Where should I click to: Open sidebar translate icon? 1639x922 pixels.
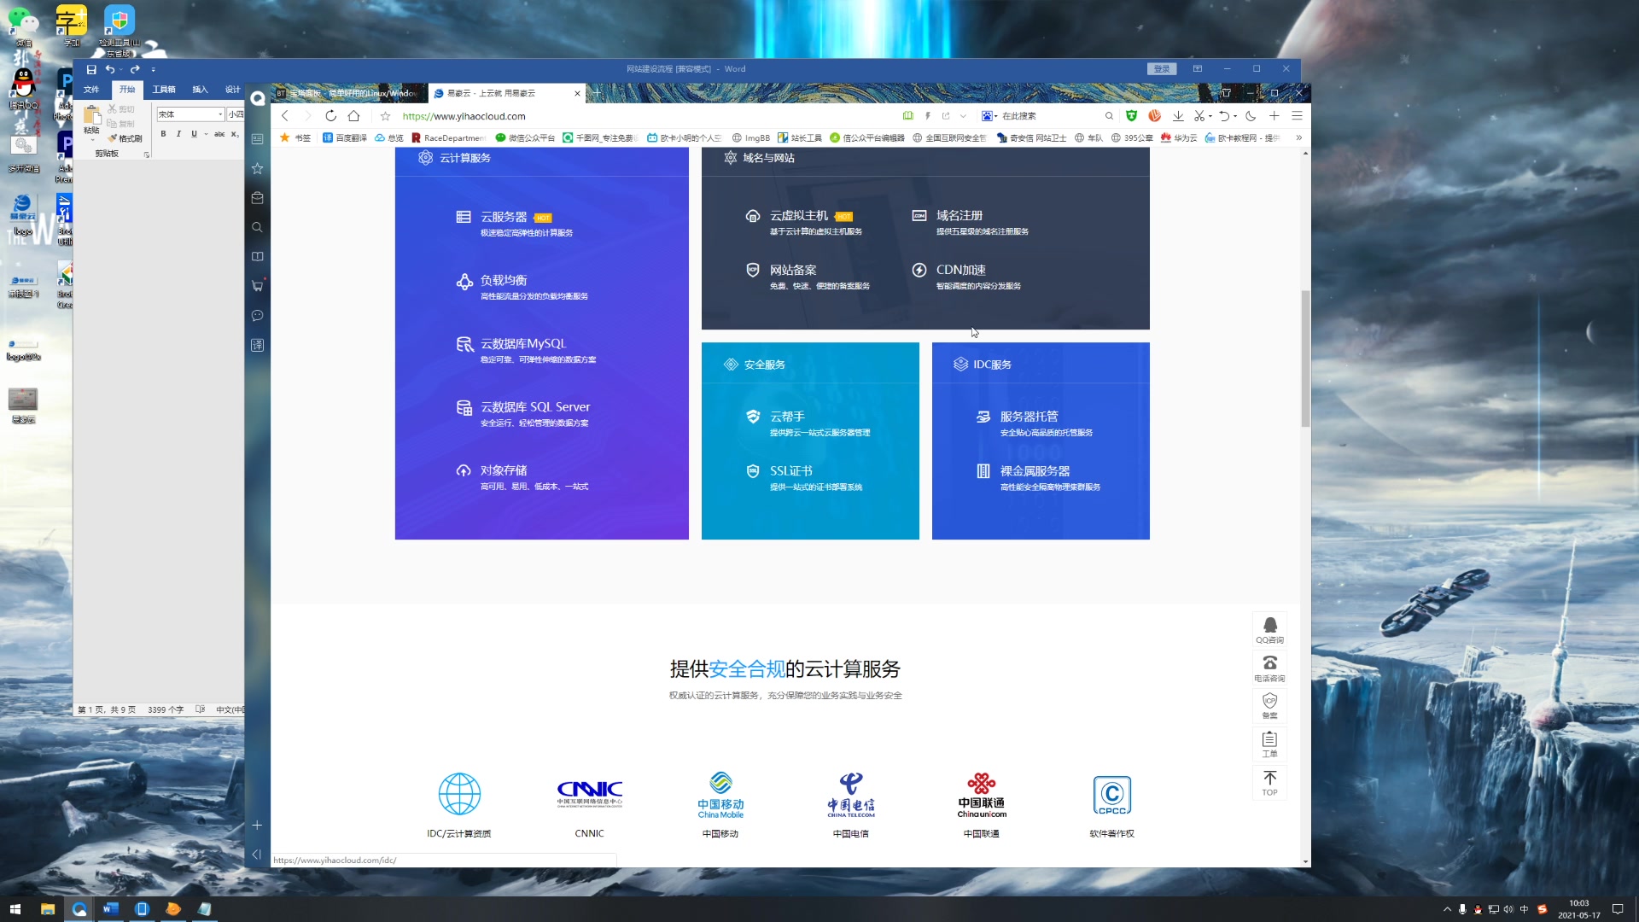click(257, 345)
